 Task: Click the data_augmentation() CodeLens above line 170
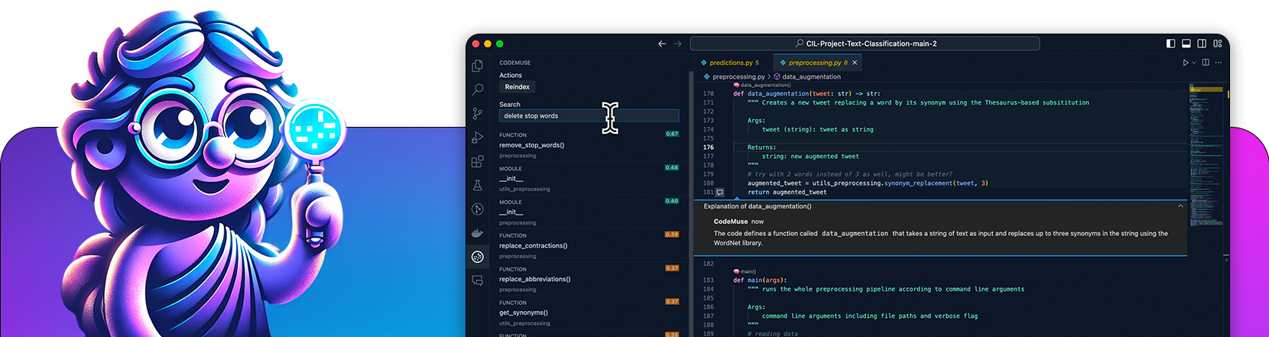pyautogui.click(x=763, y=85)
